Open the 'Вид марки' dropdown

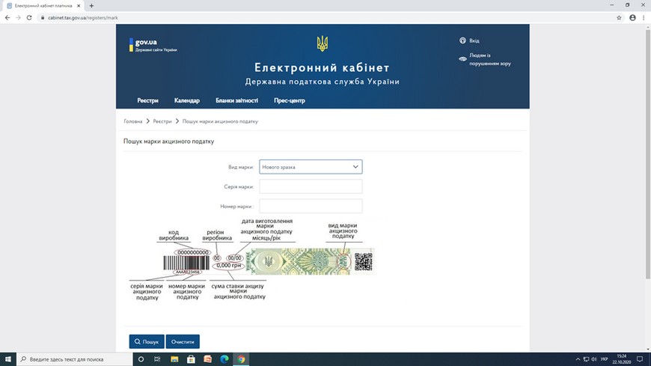(x=311, y=167)
